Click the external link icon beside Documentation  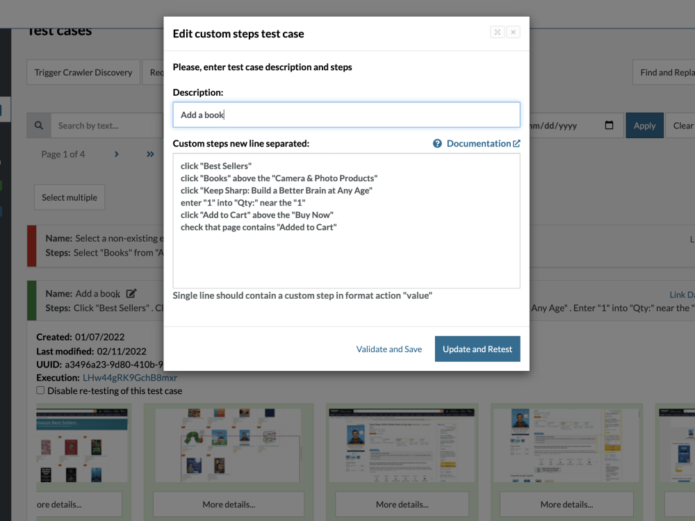tap(516, 144)
